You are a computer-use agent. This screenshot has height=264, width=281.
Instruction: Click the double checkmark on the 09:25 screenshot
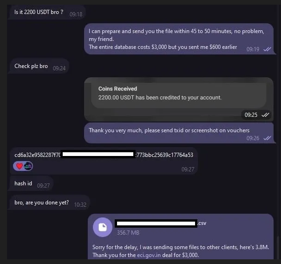click(265, 115)
